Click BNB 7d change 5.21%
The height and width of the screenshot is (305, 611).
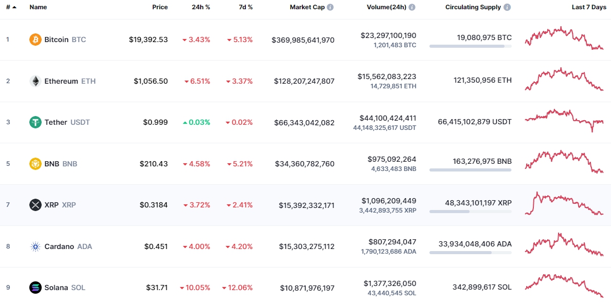(x=240, y=164)
